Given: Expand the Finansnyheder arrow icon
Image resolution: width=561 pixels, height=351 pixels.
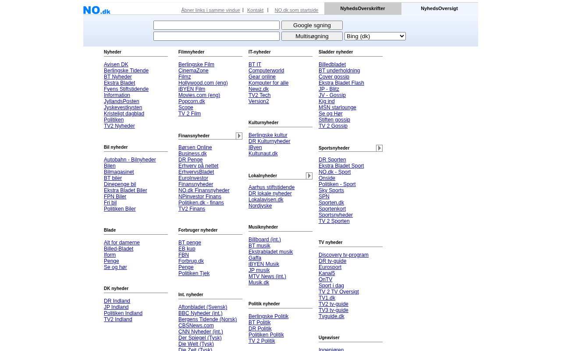Looking at the screenshot, I should click(239, 136).
